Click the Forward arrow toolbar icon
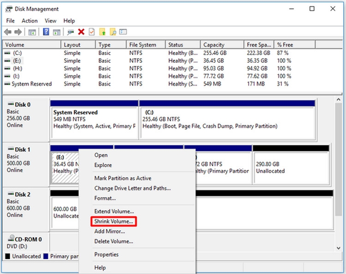Viewport: 346px width, 274px height. (x=18, y=32)
